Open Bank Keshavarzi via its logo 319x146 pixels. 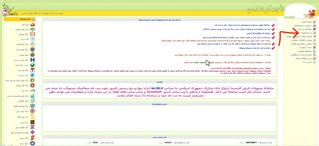33,44
